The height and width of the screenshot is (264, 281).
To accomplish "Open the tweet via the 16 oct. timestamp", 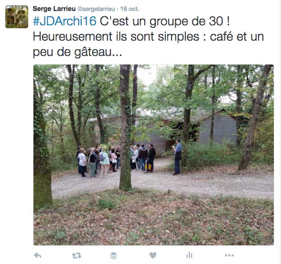I will coord(130,9).
